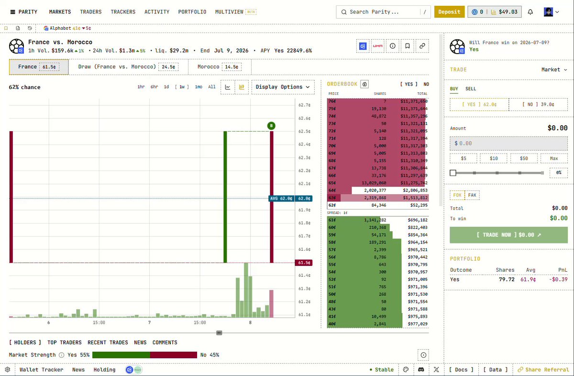Open the notifications bell
This screenshot has height=376, width=574.
pyautogui.click(x=530, y=12)
